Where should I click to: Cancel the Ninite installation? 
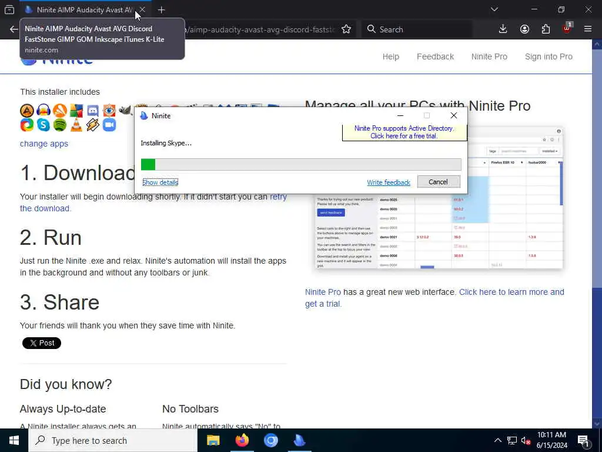point(439,182)
